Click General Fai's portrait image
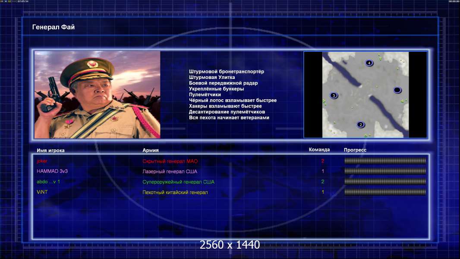 97,95
